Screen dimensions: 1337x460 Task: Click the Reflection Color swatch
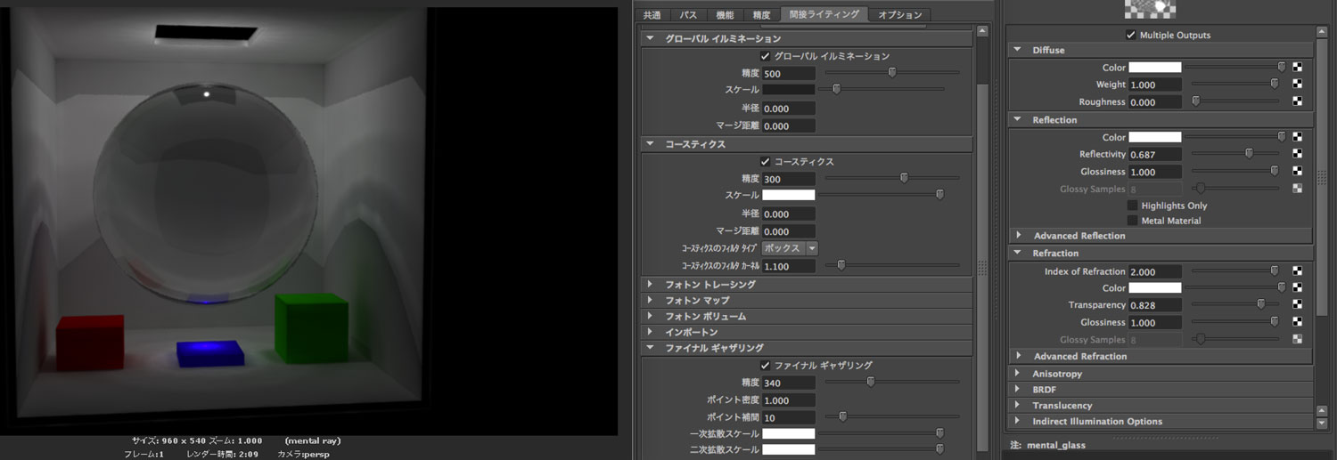pyautogui.click(x=1155, y=137)
